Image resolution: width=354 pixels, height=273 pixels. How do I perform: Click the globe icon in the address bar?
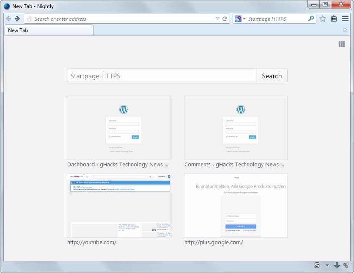[x=30, y=19]
